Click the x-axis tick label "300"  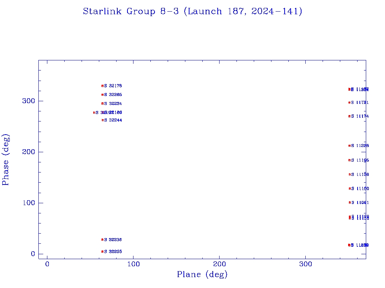pos(306,264)
